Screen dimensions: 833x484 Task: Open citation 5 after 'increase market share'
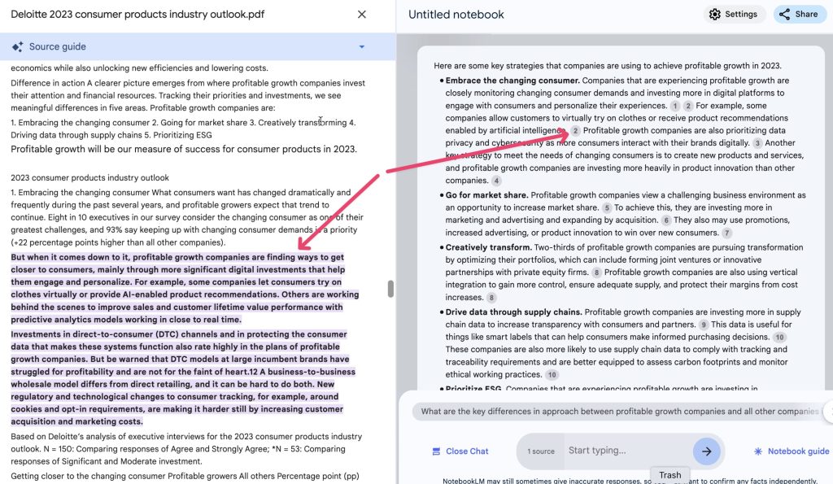point(607,208)
